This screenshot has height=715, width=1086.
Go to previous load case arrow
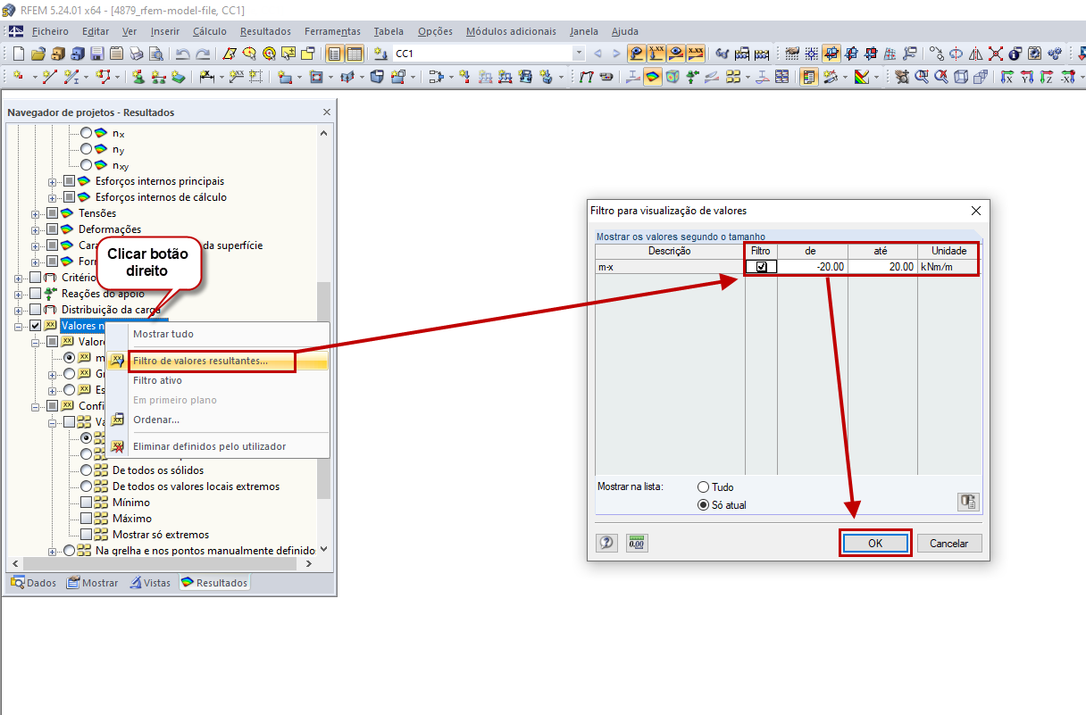tap(597, 54)
